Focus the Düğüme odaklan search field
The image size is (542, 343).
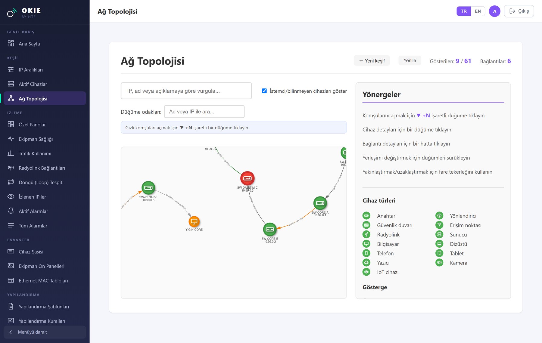pos(204,112)
